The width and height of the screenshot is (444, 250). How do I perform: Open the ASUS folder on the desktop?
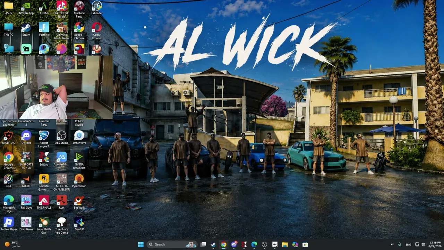coord(9,8)
